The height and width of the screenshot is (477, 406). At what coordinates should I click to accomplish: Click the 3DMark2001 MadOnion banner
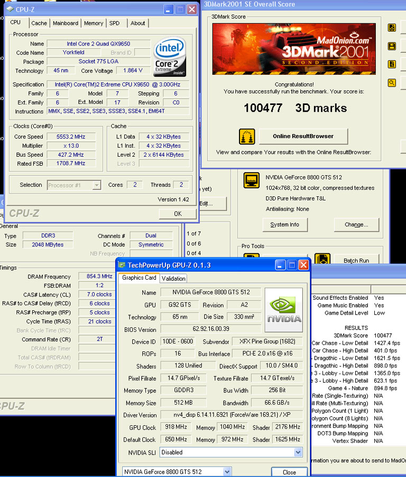[294, 49]
